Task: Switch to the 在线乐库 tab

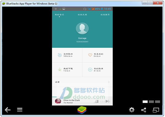Action: pos(82,14)
